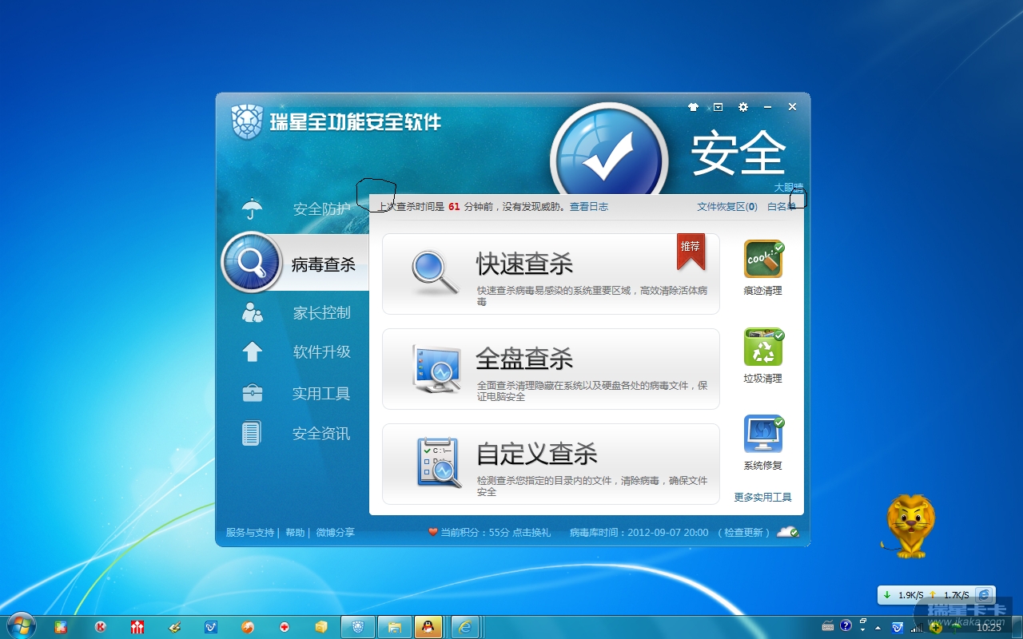Open 服务与支持 link
Image resolution: width=1023 pixels, height=639 pixels.
click(x=250, y=533)
